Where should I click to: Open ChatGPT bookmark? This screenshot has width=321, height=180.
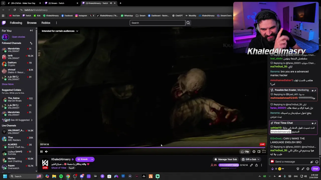tap(177, 15)
